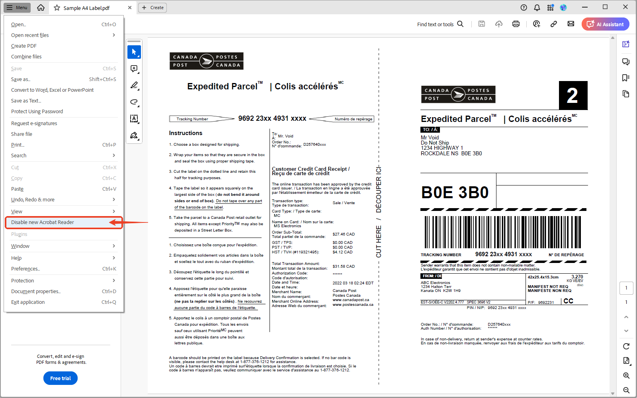637x398 pixels.
Task: Click the copy link icon
Action: click(554, 24)
